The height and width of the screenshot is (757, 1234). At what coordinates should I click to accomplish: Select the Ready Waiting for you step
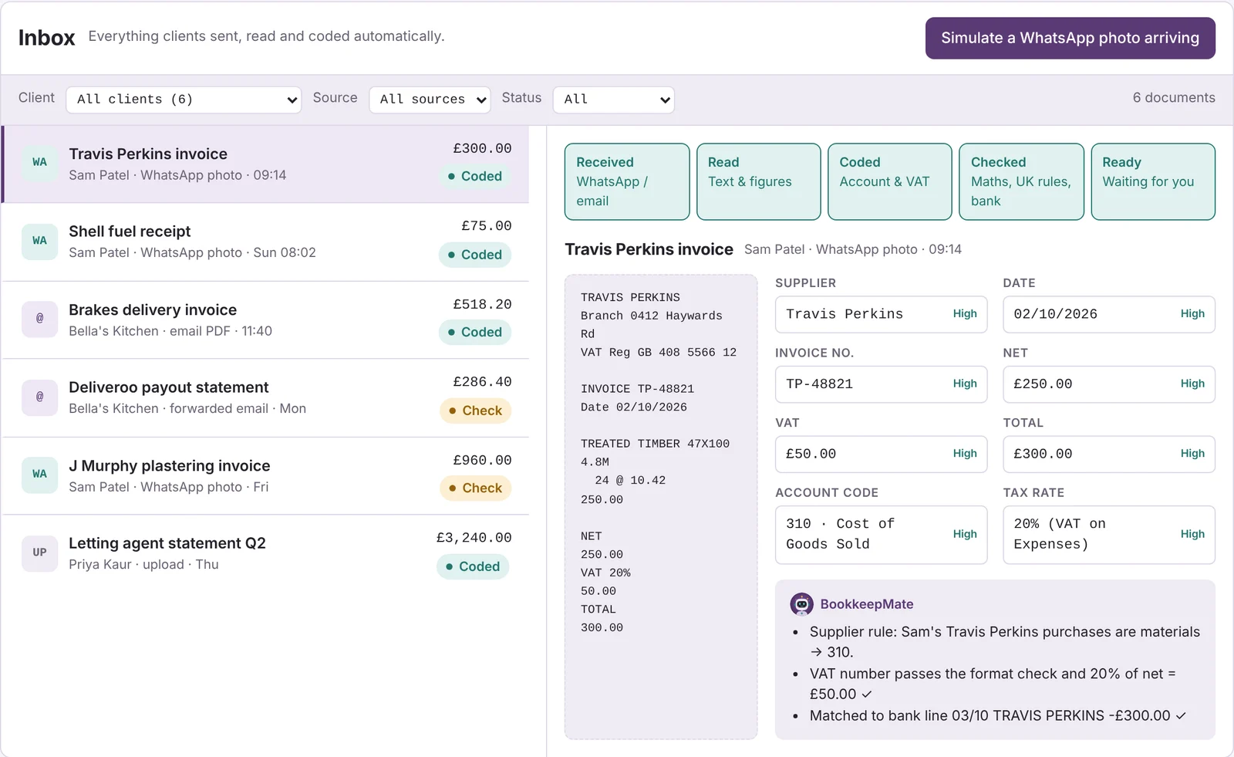1153,181
